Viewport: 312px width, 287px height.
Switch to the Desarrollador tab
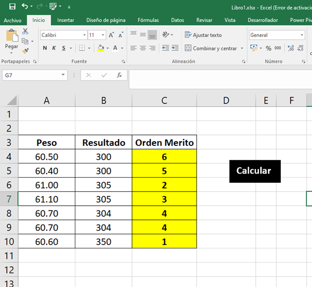[x=263, y=20]
